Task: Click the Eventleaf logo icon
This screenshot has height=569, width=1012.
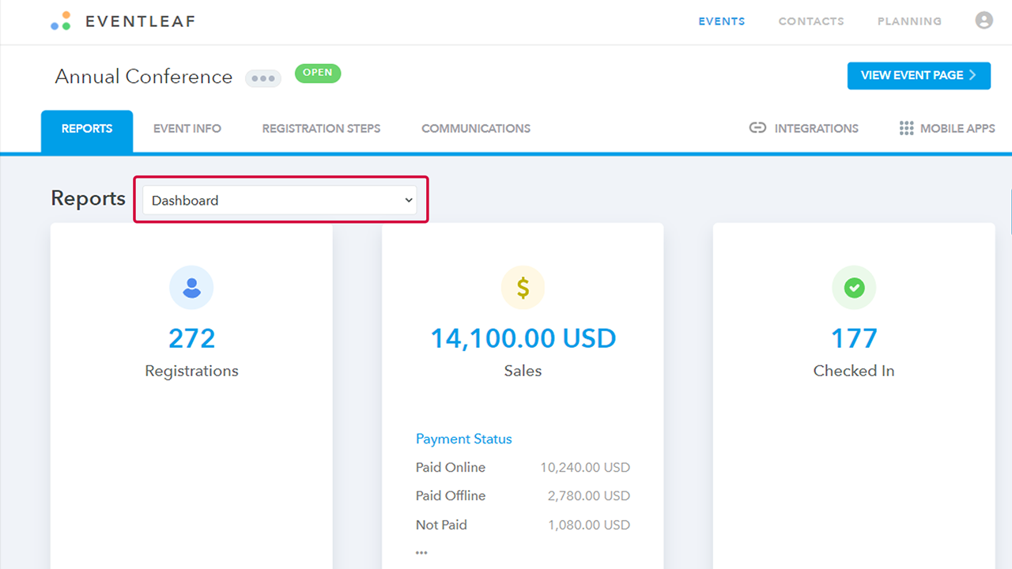Action: click(61, 21)
